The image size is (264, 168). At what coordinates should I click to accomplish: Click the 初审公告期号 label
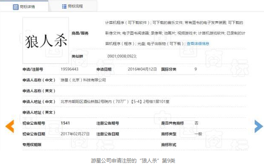point(34,123)
